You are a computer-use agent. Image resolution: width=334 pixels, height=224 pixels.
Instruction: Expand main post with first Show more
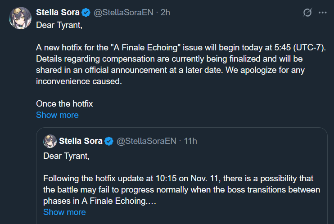[x=57, y=115]
